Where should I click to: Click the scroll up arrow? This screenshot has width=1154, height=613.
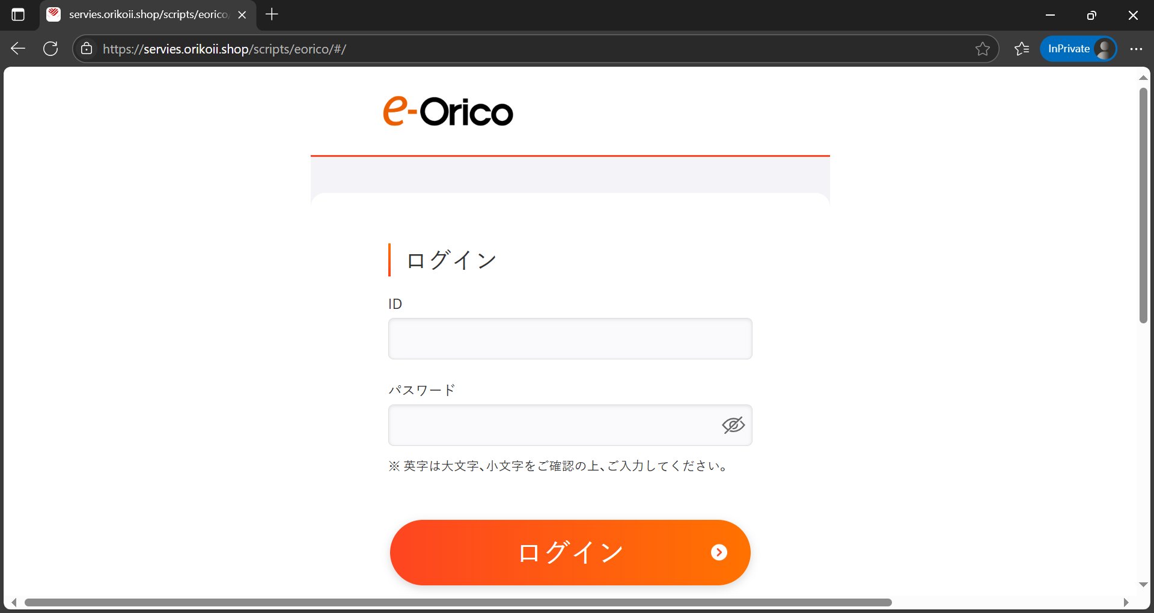click(x=1143, y=78)
